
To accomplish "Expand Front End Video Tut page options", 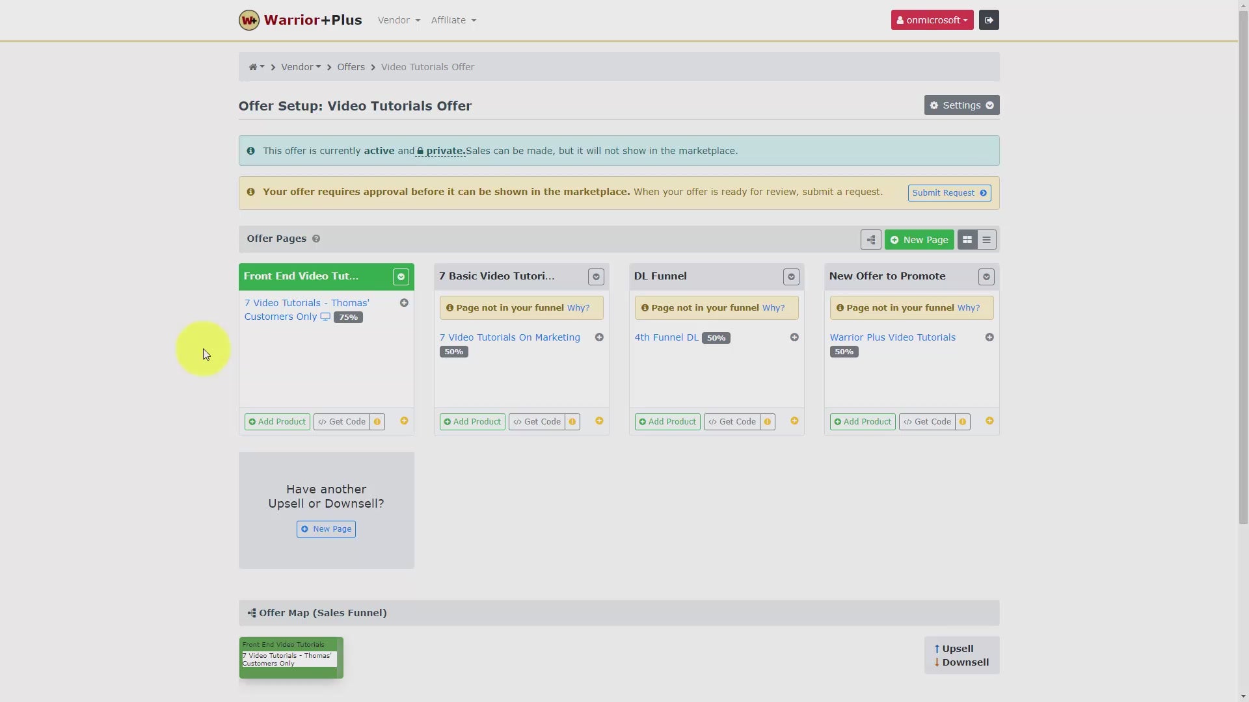I will tap(401, 277).
